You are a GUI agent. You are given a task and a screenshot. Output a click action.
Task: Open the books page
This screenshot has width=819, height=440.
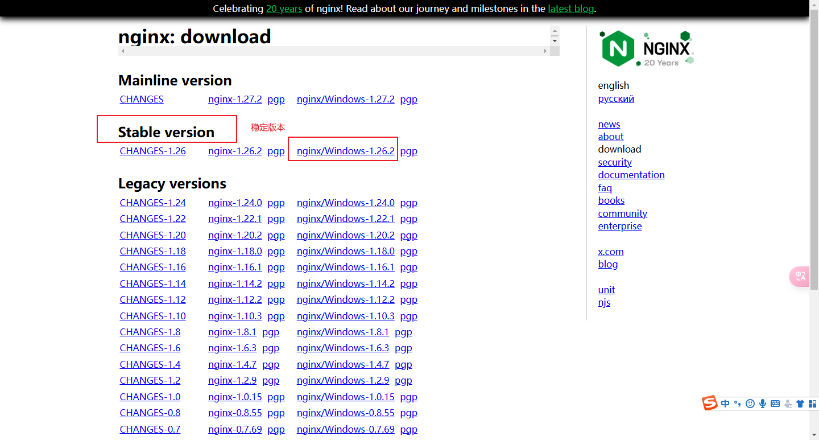coord(611,200)
